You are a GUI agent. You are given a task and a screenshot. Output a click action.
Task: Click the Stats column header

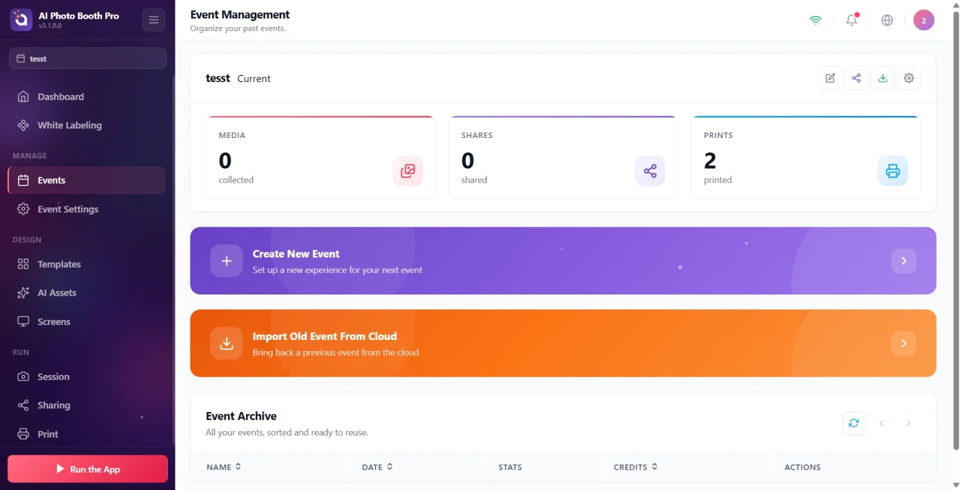coord(510,467)
